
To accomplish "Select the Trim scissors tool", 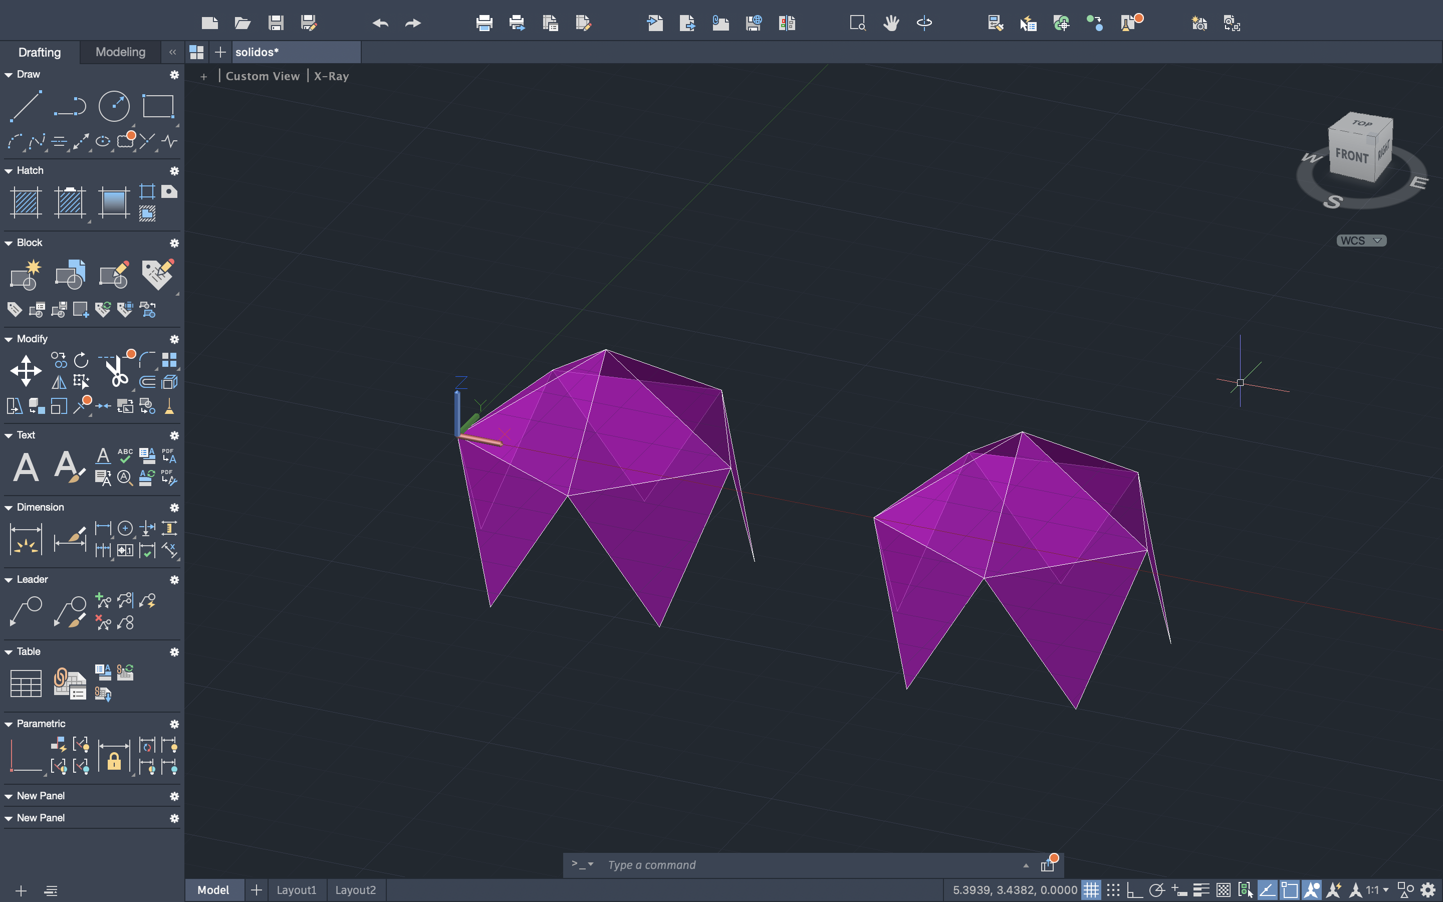I will click(116, 371).
